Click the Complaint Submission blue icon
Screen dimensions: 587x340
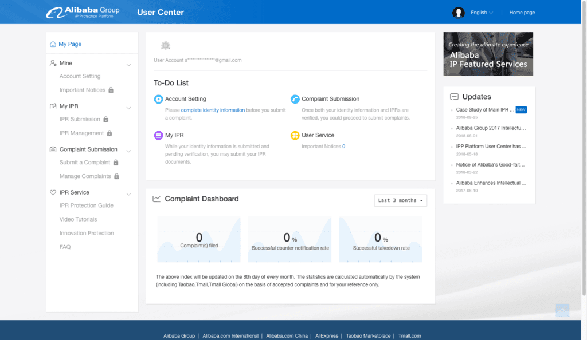[x=295, y=99]
